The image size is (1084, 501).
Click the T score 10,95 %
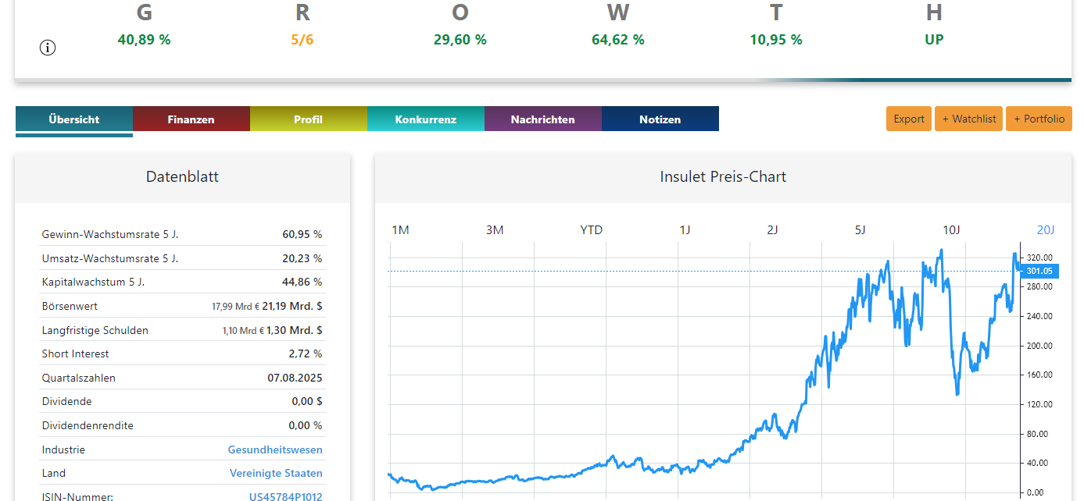(775, 39)
